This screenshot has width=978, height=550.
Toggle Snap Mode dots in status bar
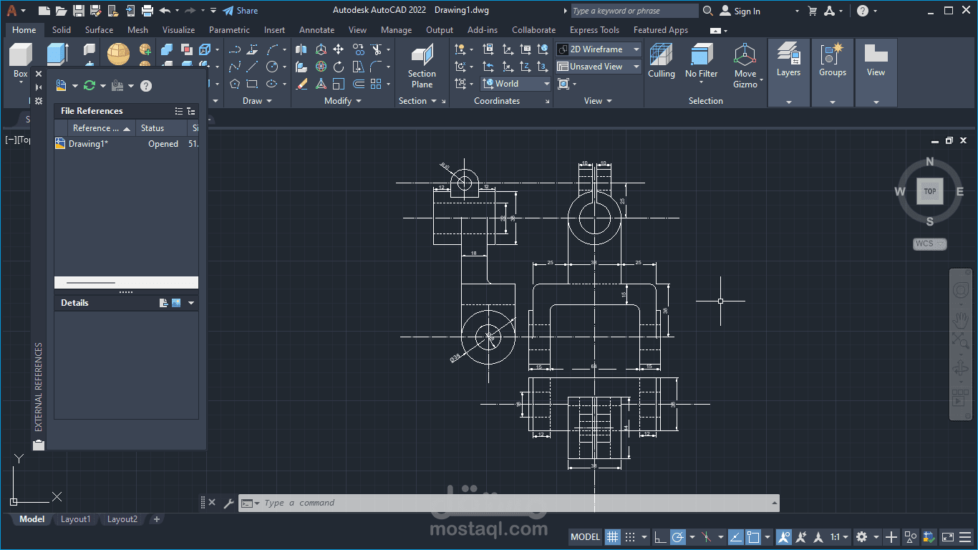click(630, 537)
